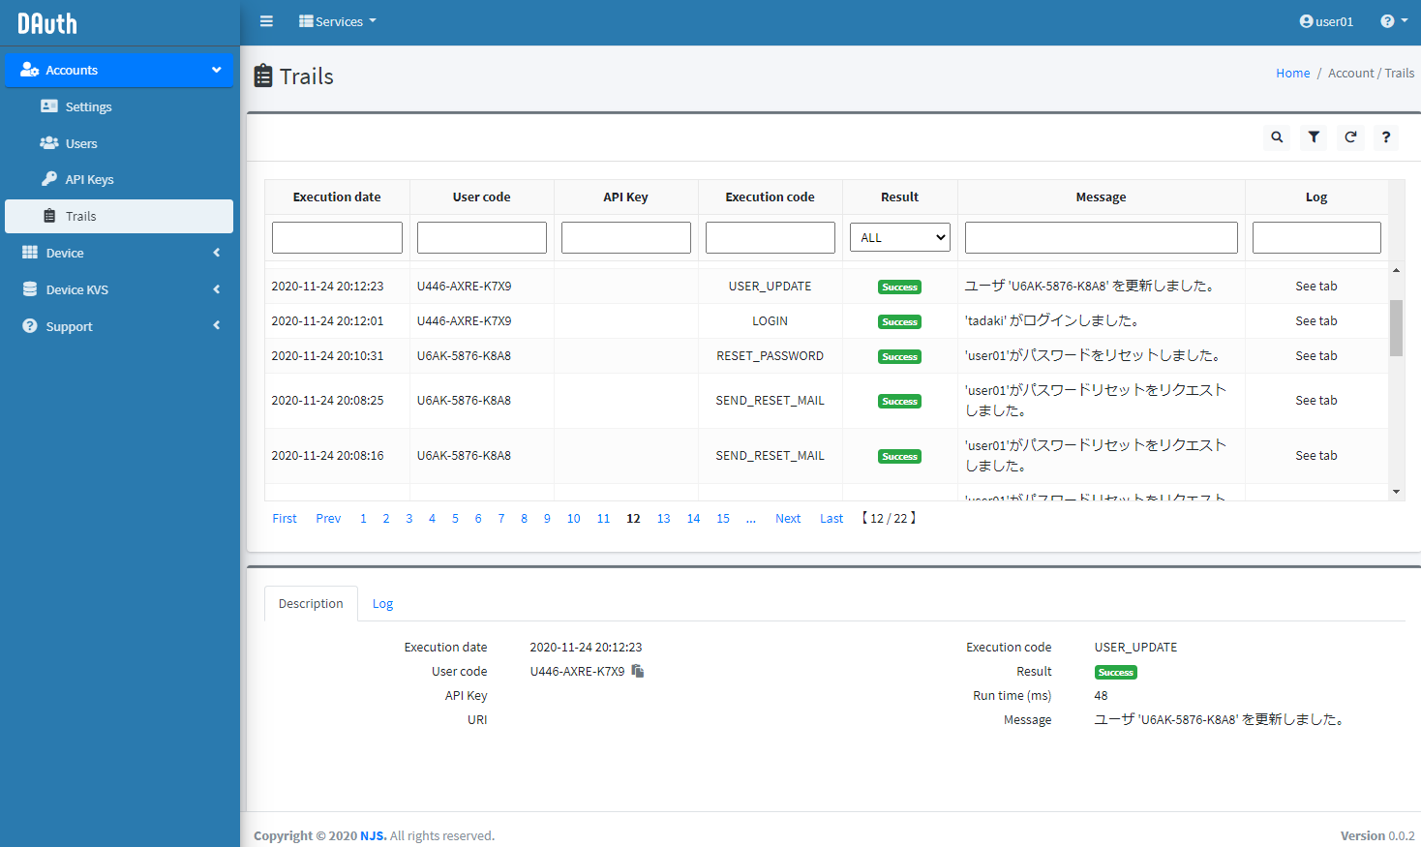
Task: Focus the Message filter field
Action: point(1102,237)
